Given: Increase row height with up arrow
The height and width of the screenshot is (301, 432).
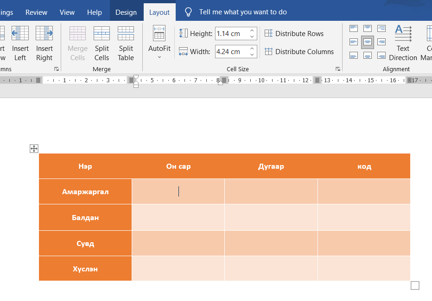Looking at the screenshot, I should click(252, 31).
